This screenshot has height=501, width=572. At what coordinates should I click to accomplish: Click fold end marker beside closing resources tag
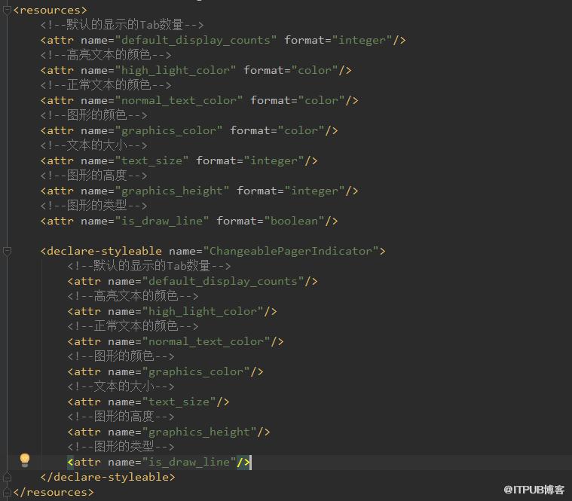7,492
